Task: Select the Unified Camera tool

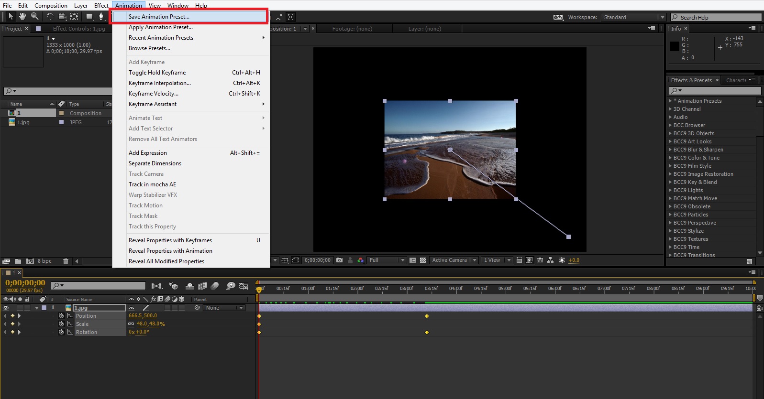Action: tap(62, 17)
